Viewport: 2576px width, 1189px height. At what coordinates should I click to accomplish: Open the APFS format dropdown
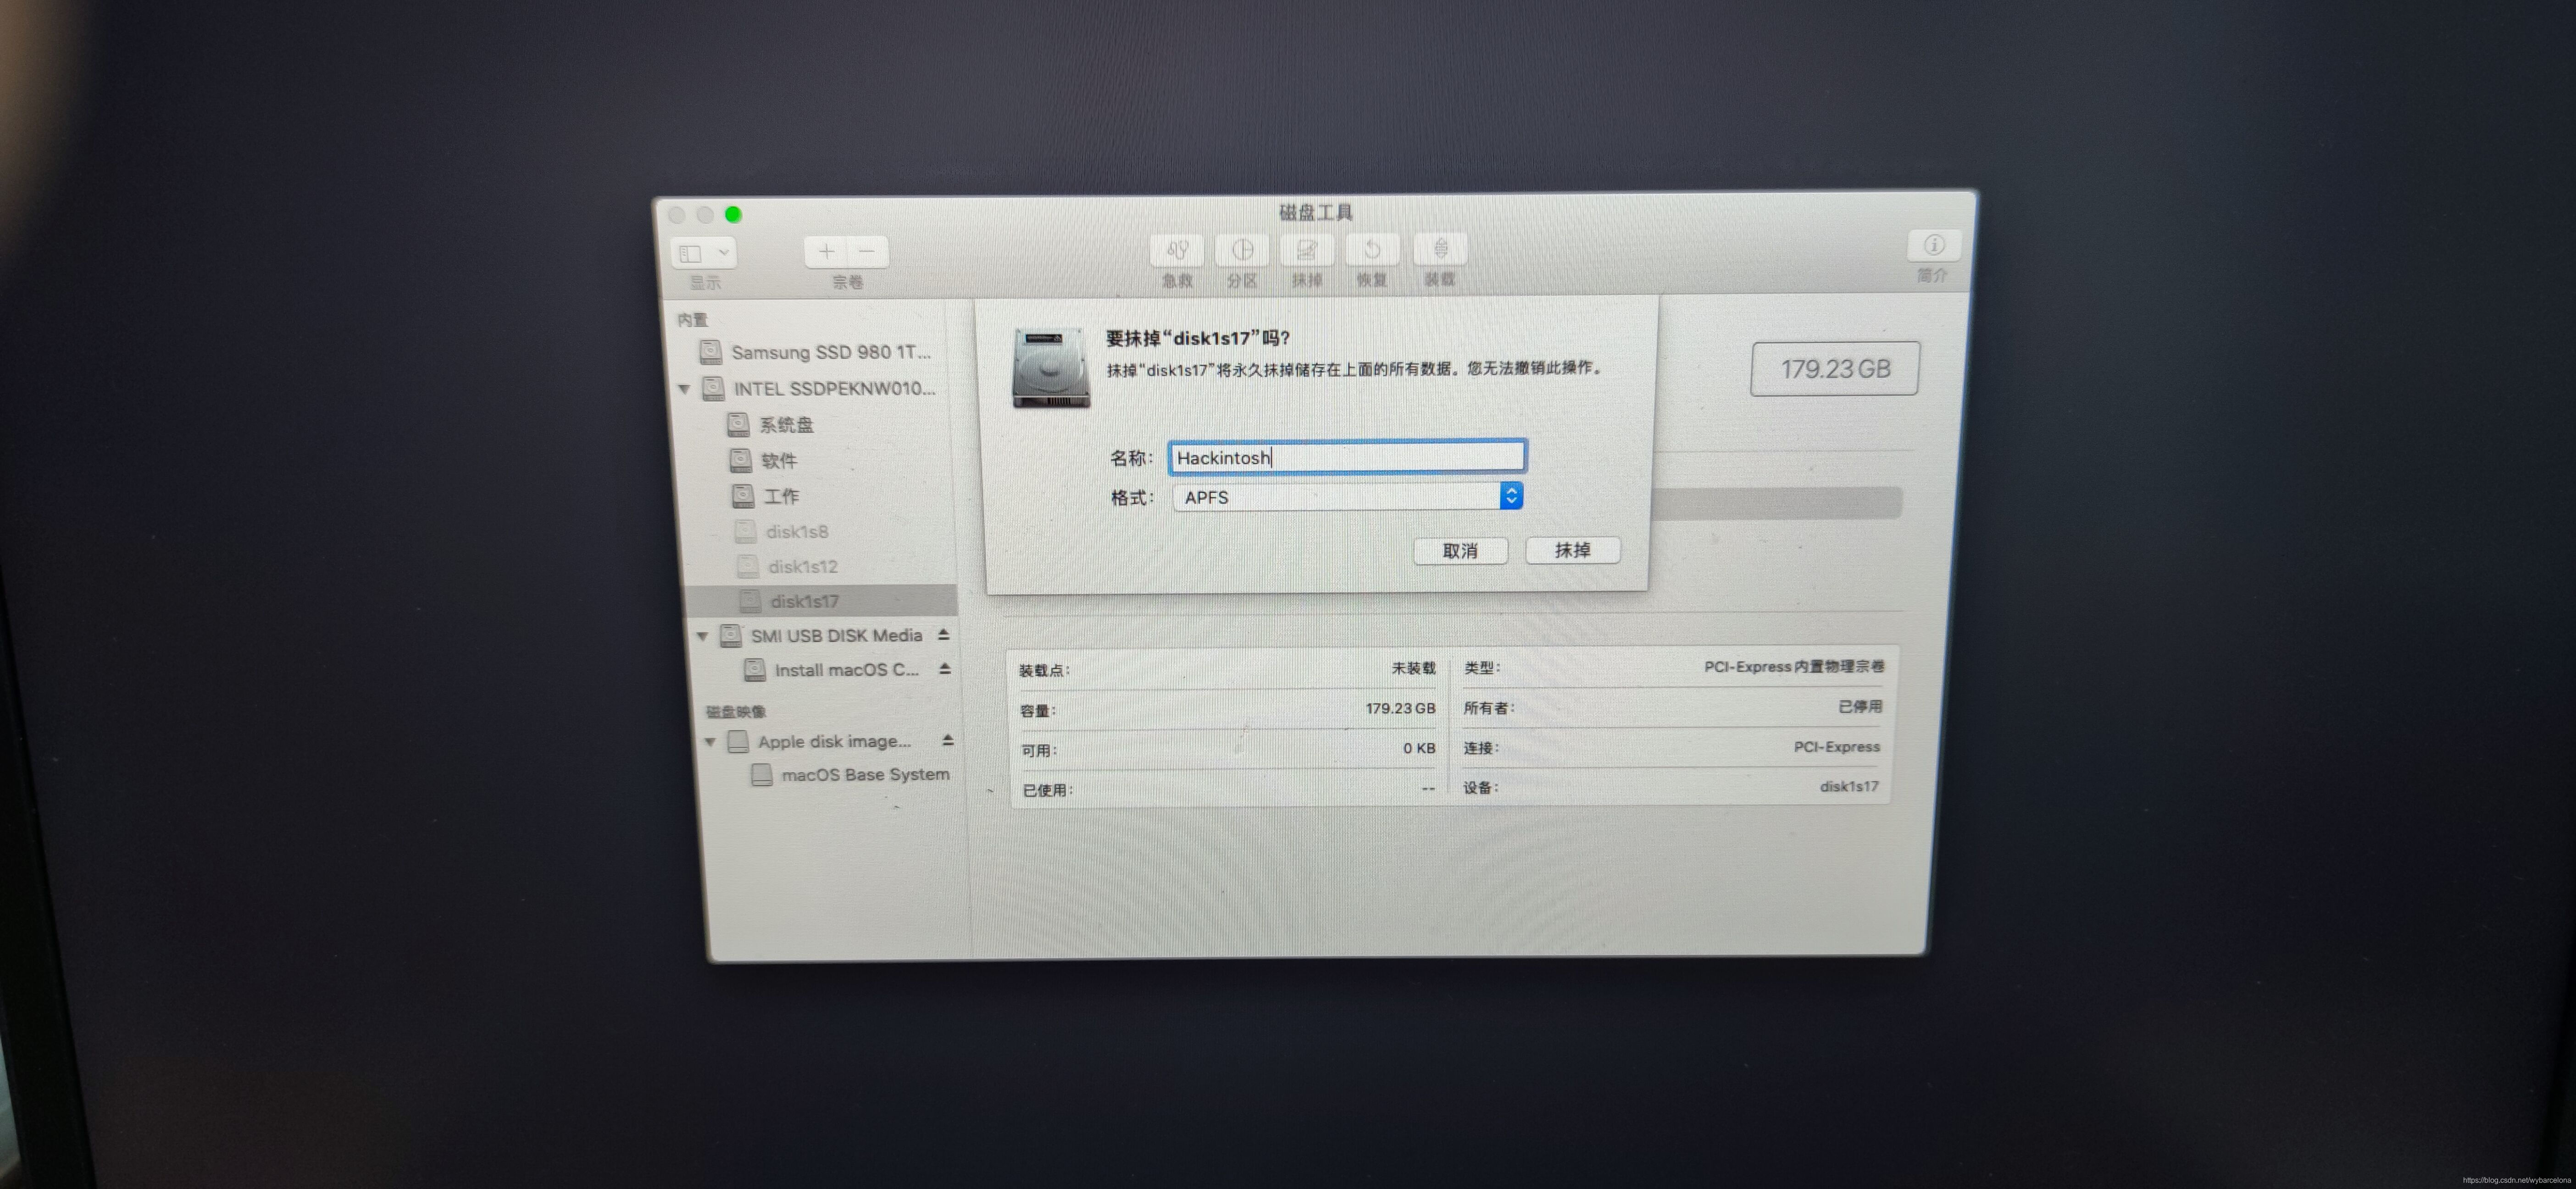coord(1511,496)
